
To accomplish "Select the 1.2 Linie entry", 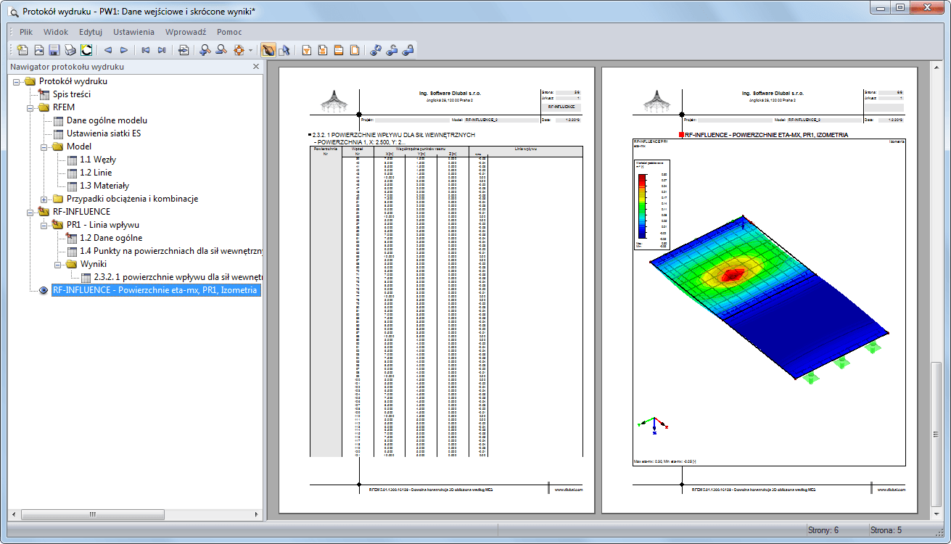I will point(95,173).
